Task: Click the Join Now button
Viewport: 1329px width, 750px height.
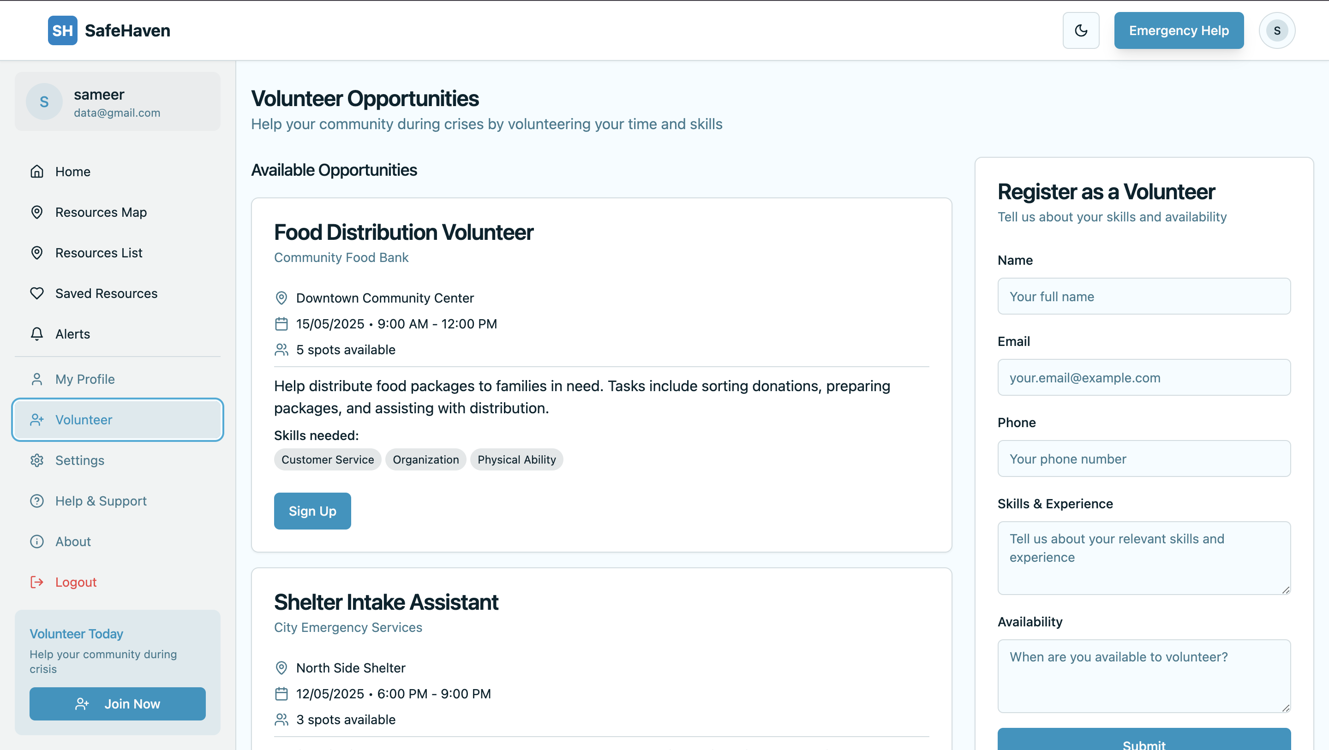Action: pos(118,703)
